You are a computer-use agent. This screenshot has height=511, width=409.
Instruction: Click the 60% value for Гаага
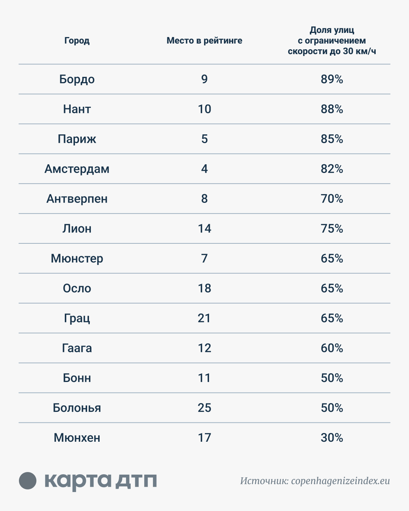332,348
